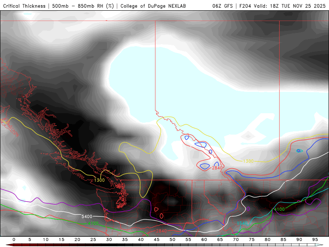Select the "55" value on the color scale
This screenshot has height=247, width=329.
click(x=188, y=240)
